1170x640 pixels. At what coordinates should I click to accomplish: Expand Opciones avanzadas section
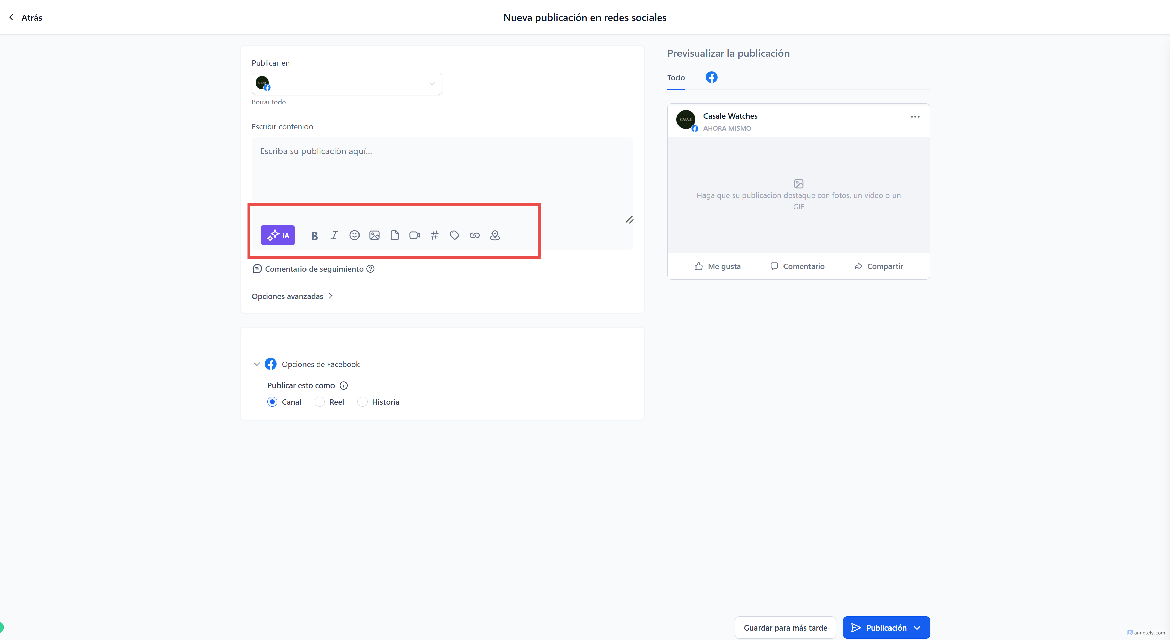click(x=292, y=296)
